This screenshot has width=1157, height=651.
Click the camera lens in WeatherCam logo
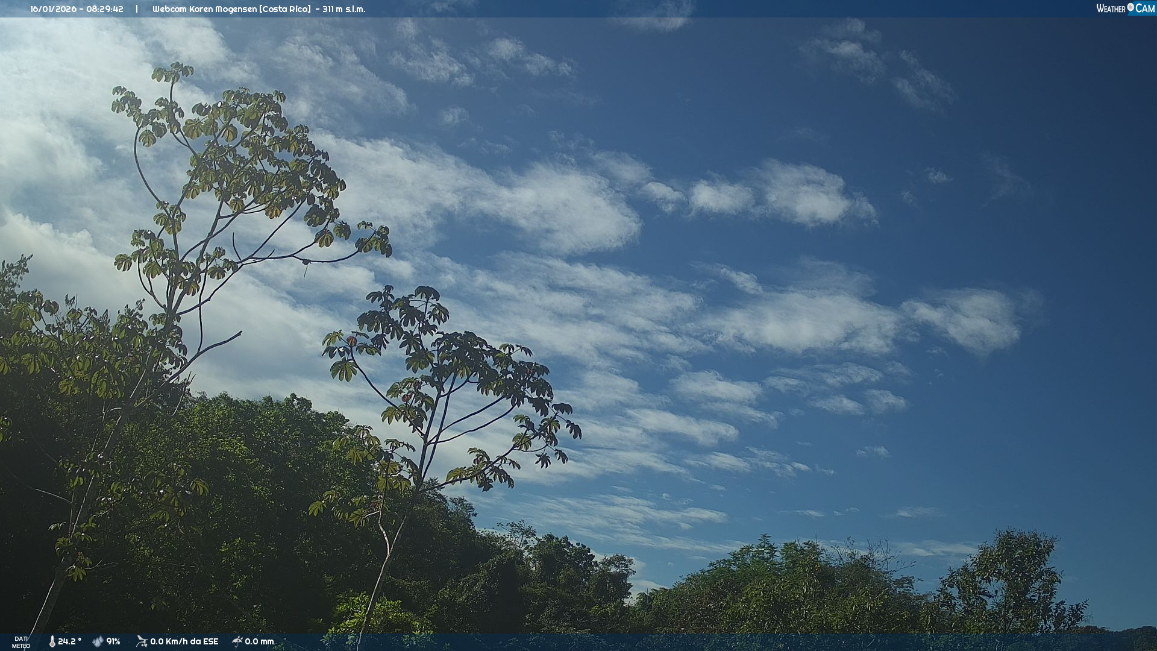[1130, 7]
